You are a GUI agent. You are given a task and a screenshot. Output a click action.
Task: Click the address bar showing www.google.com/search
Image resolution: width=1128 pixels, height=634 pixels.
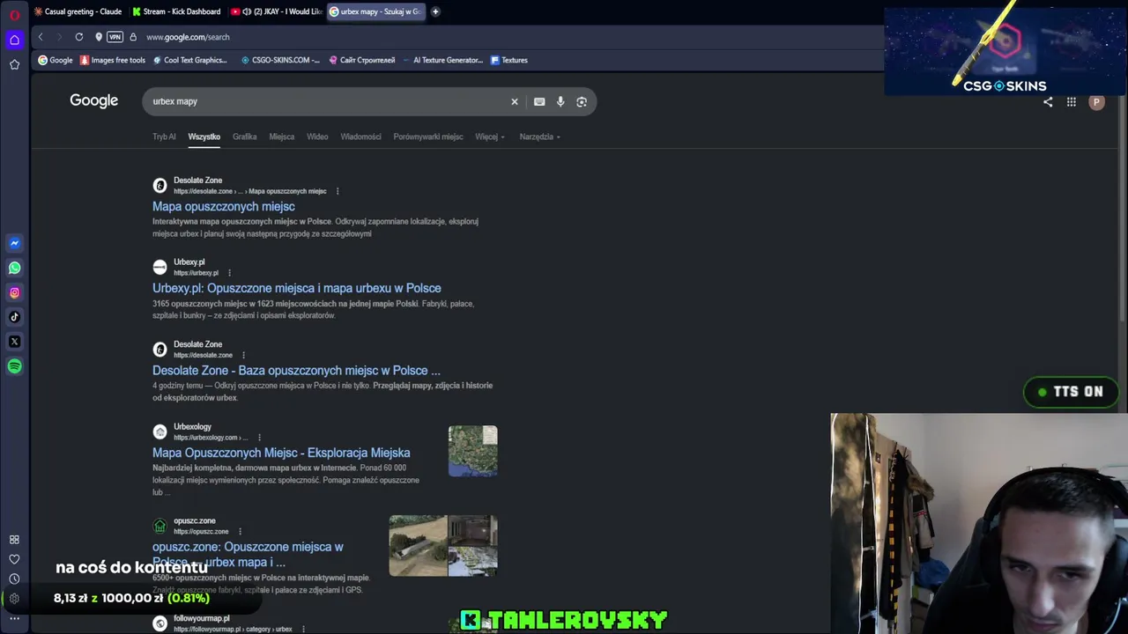188,37
